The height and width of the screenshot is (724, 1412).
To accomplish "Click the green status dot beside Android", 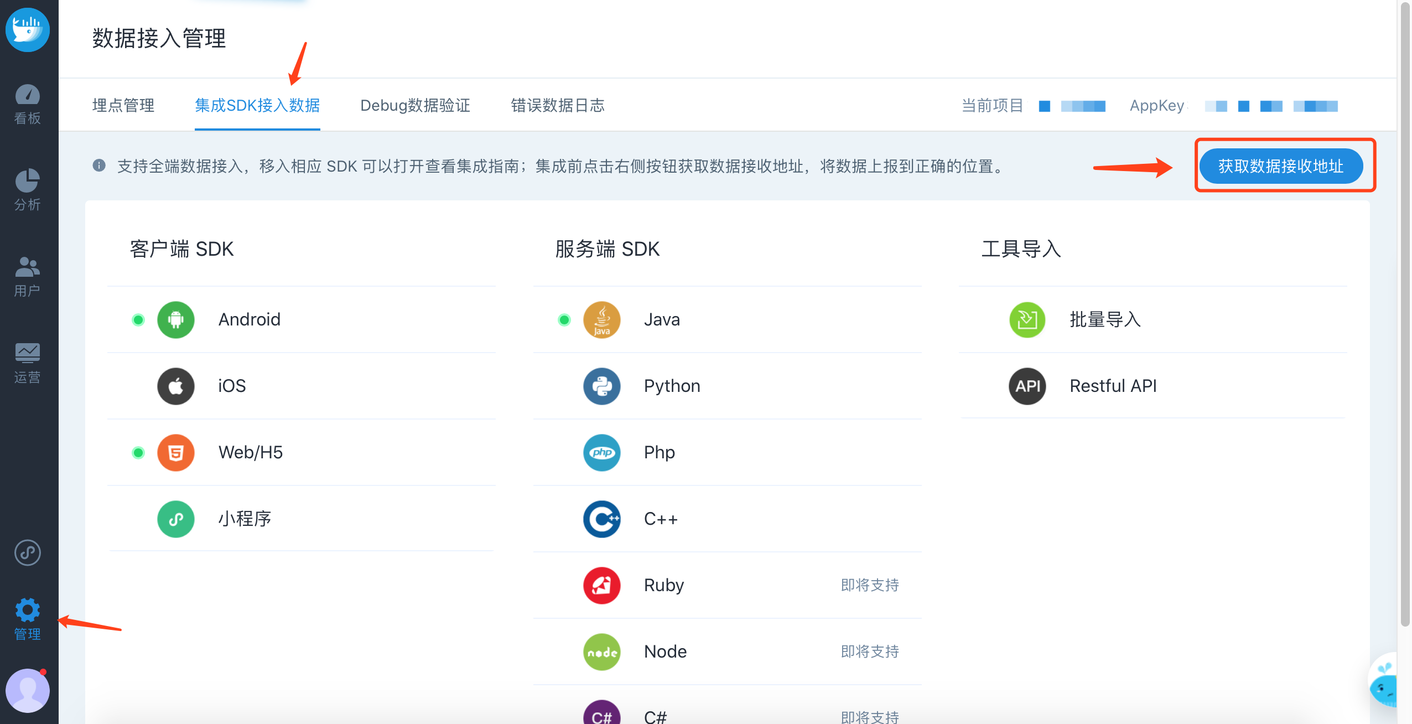I will pos(138,319).
